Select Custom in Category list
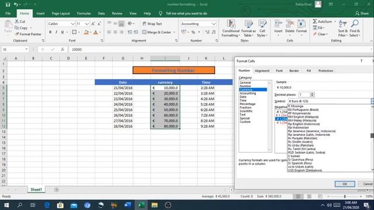 coord(245,122)
